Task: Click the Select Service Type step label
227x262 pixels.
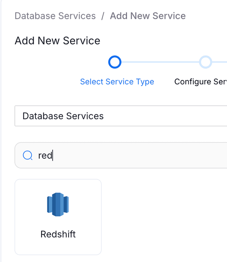Action: pyautogui.click(x=117, y=82)
